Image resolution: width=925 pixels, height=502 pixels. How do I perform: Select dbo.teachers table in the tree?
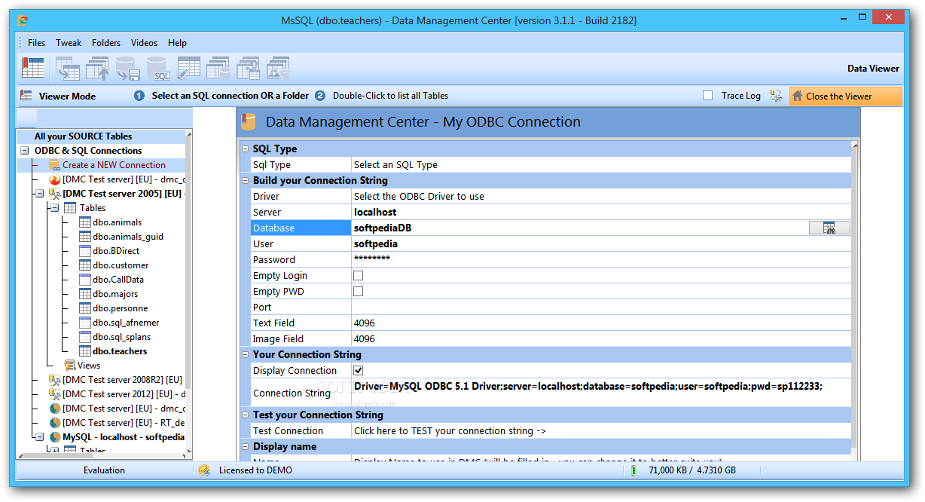tap(120, 351)
